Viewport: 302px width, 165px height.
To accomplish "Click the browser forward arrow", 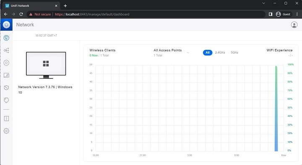I will point(13,14).
